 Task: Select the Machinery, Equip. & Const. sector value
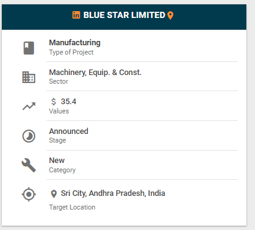coord(95,73)
